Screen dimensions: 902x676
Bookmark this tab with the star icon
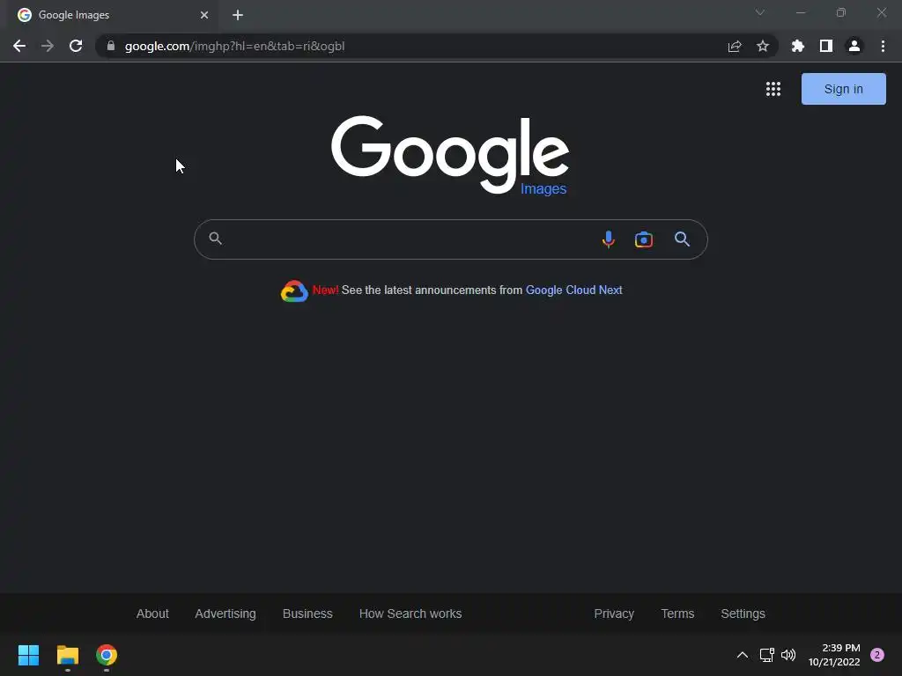pyautogui.click(x=763, y=46)
